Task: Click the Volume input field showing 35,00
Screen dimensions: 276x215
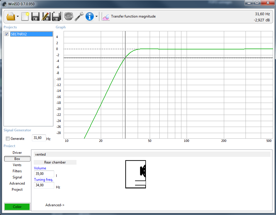Action: 44,174
